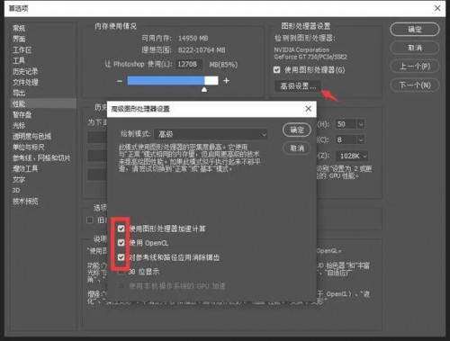Confirm advanced GPU dialog with 确定
This screenshot has width=450, height=341.
click(297, 130)
